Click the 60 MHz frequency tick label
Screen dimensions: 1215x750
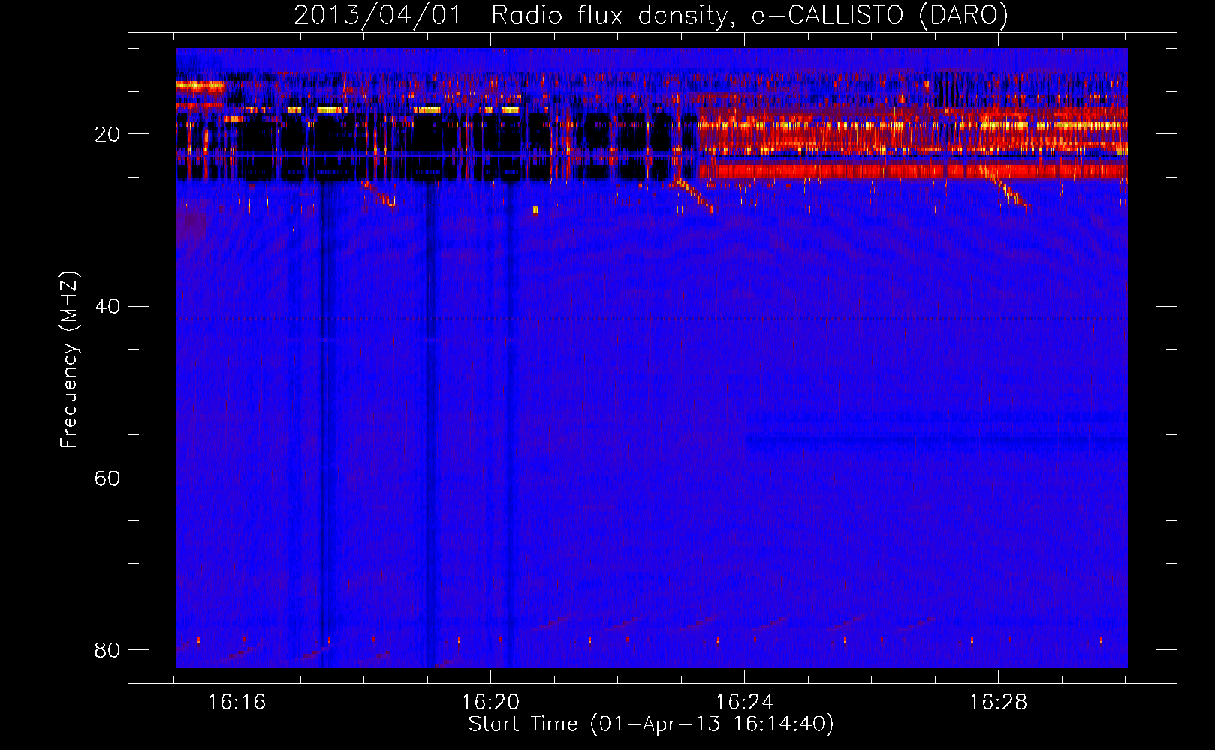(x=107, y=478)
